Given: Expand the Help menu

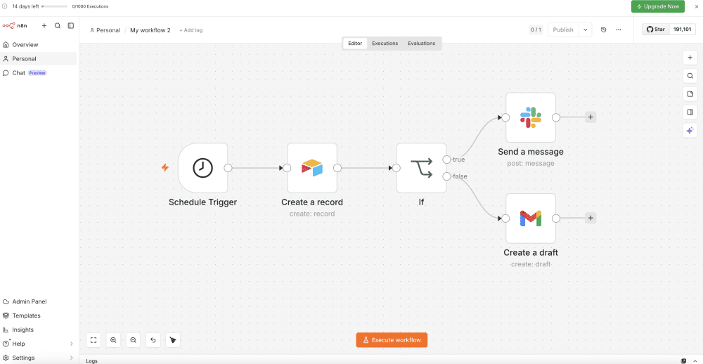Looking at the screenshot, I should (39, 344).
